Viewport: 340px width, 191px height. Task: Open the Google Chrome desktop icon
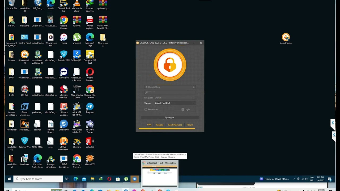[64, 23]
